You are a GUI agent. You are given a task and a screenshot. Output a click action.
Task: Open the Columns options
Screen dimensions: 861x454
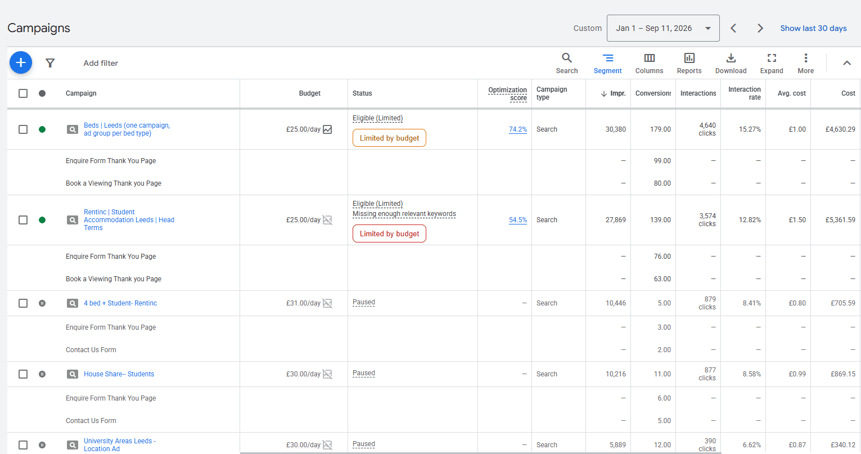(x=649, y=63)
